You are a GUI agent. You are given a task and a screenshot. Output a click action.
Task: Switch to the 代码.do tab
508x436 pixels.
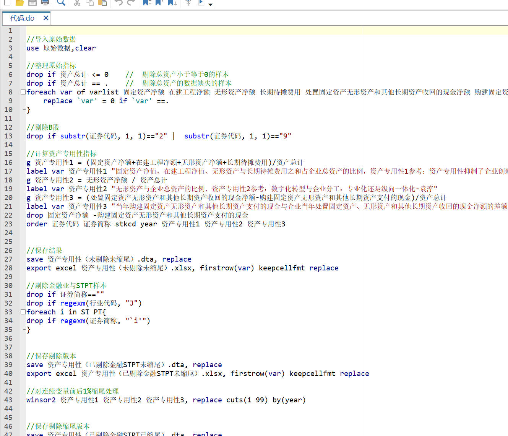22,18
